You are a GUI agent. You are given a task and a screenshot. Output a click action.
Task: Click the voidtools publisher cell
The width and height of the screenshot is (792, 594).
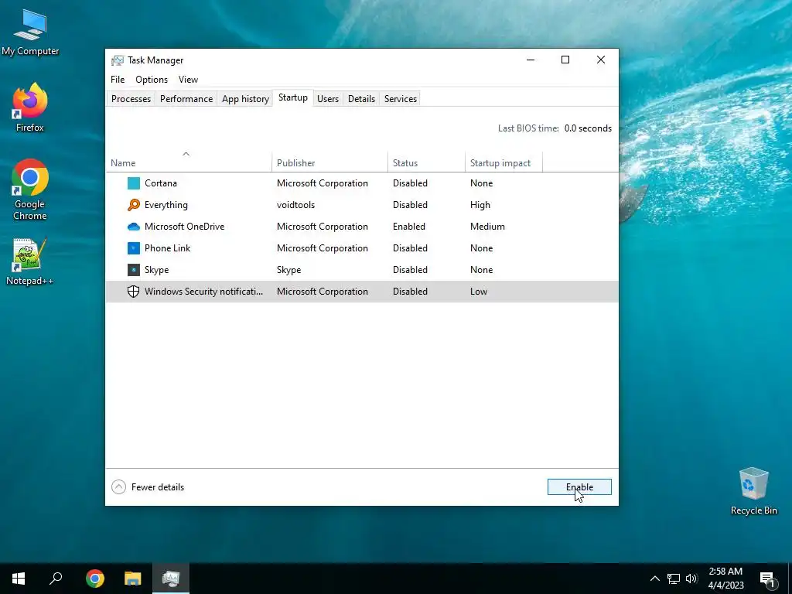click(296, 205)
